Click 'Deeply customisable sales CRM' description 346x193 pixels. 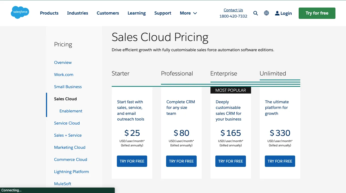pyautogui.click(x=229, y=111)
